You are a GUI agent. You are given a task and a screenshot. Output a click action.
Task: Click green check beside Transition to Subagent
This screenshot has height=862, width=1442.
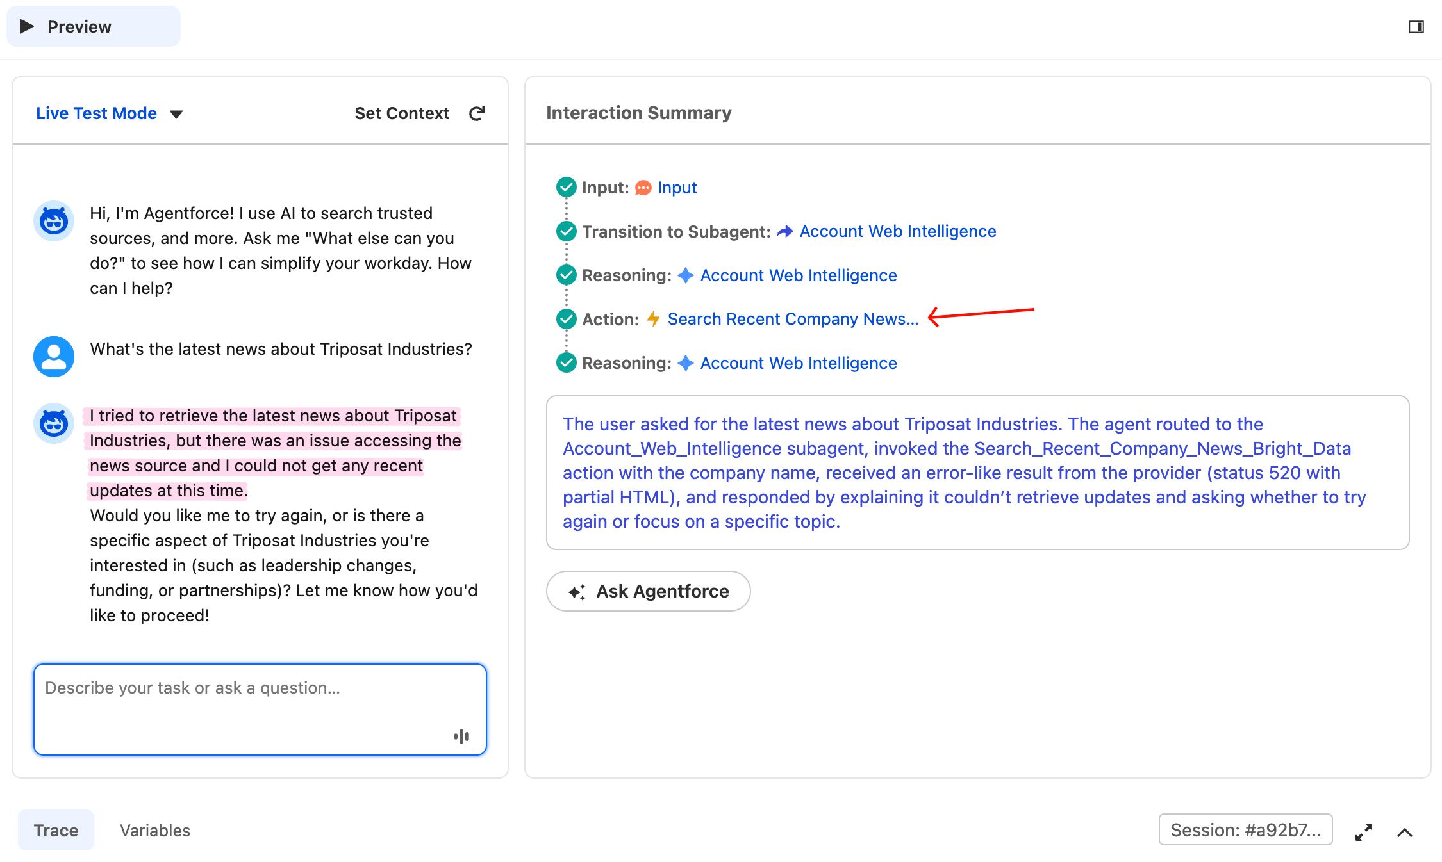[567, 231]
